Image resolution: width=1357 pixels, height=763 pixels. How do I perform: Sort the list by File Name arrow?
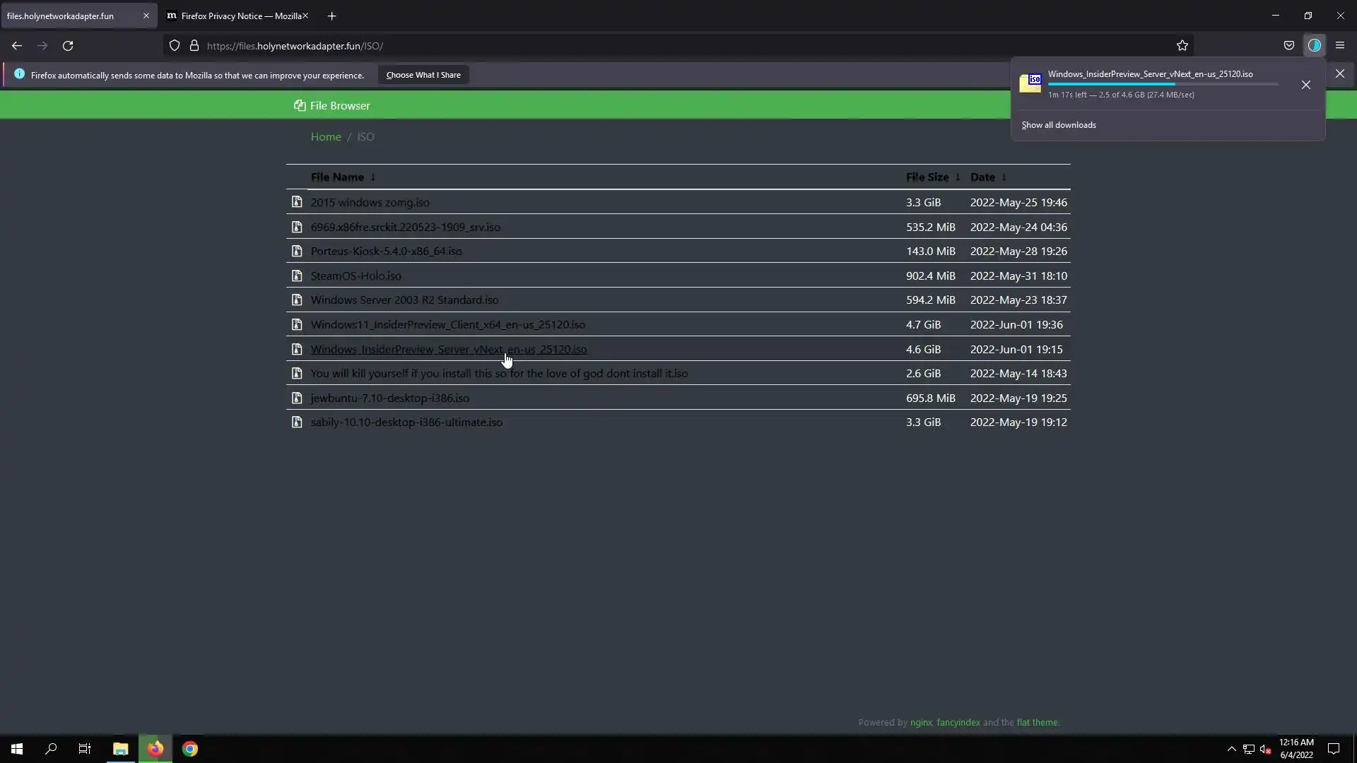pos(373,177)
